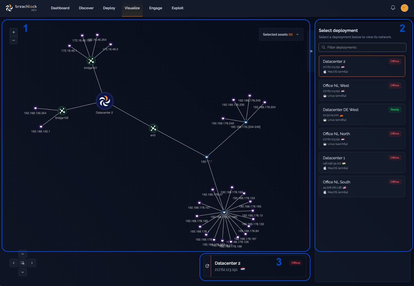Screen dimensions: 414x286
Task: Open the Discover tab
Action: pyautogui.click(x=86, y=8)
